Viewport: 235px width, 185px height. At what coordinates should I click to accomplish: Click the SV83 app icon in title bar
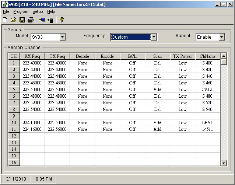4,4
